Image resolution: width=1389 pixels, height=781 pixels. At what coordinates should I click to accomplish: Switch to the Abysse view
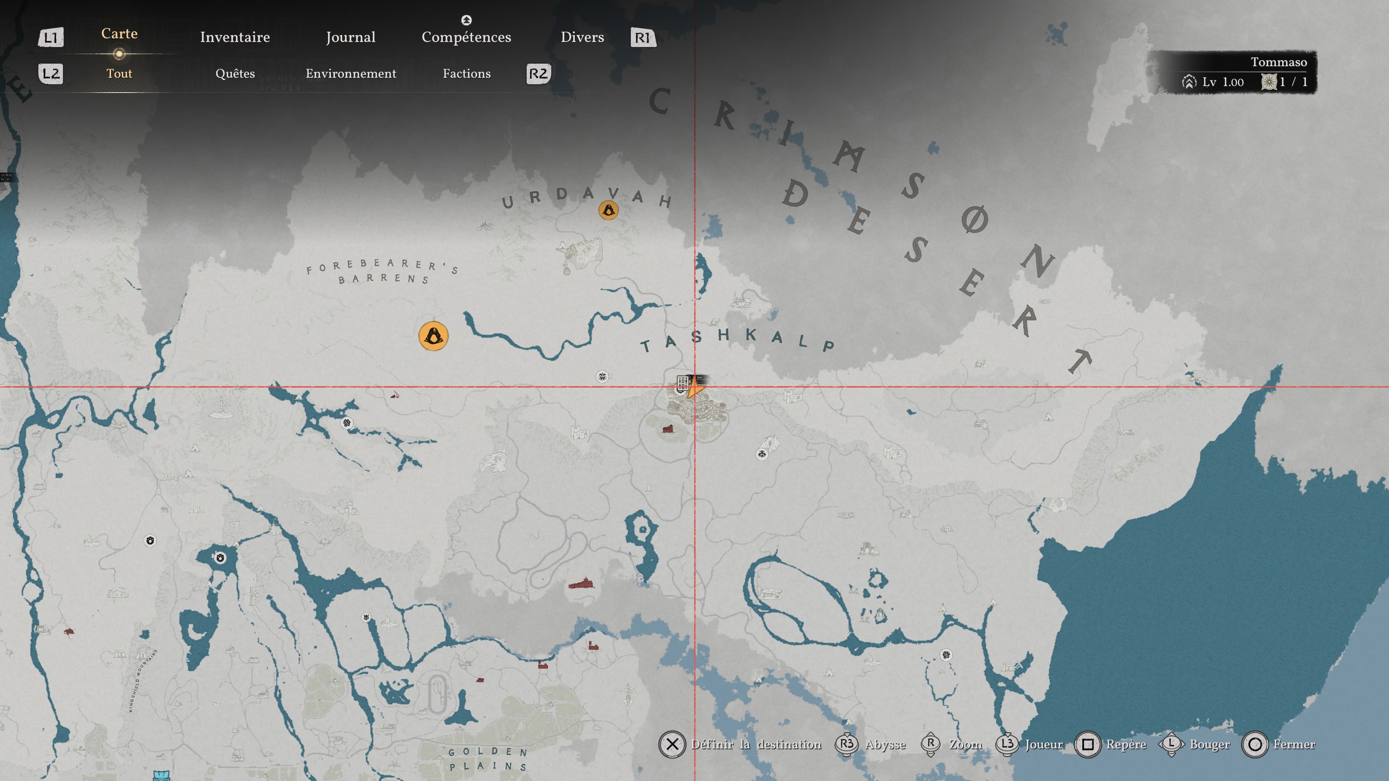pyautogui.click(x=885, y=744)
